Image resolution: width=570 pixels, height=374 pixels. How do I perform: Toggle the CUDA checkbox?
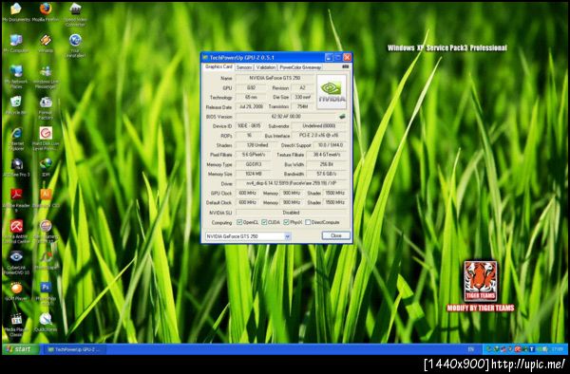pos(264,222)
